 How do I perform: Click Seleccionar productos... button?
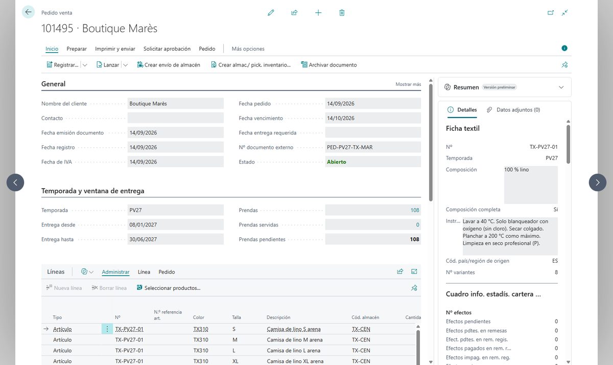tap(169, 288)
